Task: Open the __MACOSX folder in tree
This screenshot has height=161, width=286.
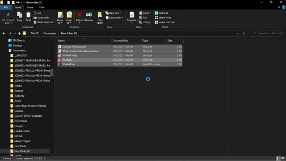Action: pos(21,55)
